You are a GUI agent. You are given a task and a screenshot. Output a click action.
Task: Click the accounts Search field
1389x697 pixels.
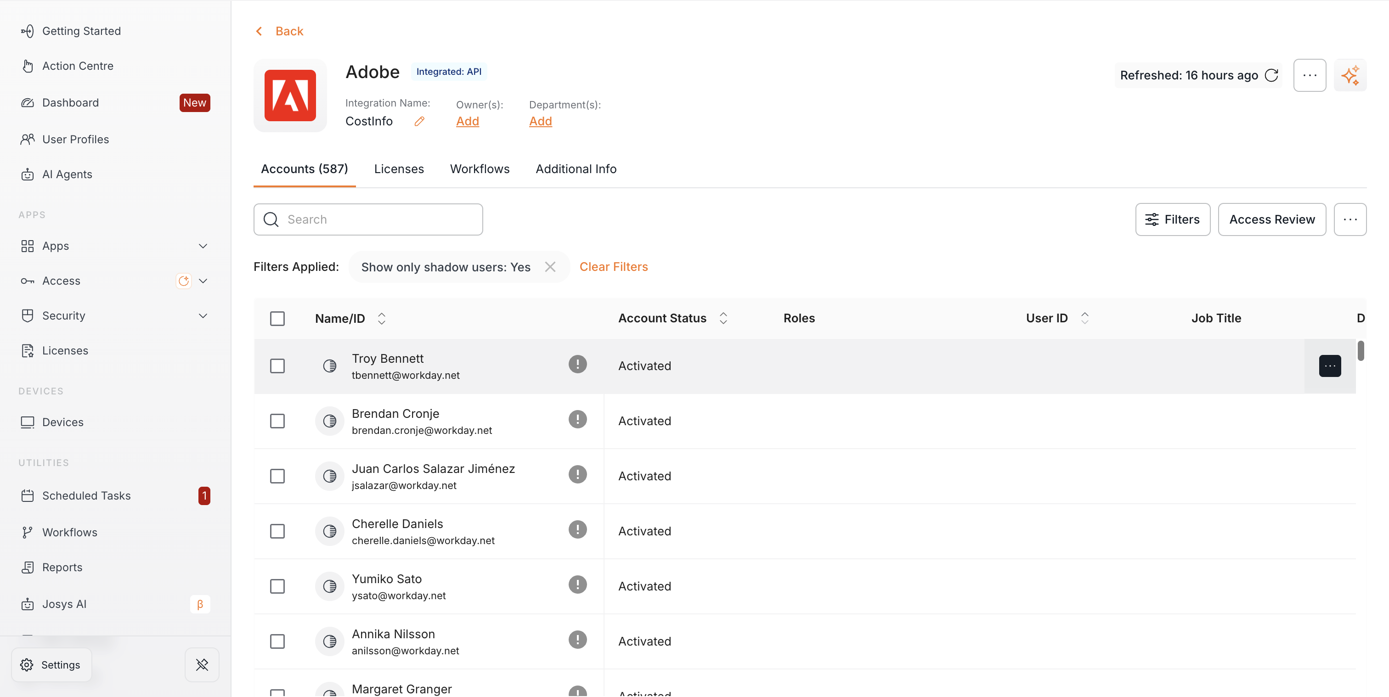pos(368,219)
